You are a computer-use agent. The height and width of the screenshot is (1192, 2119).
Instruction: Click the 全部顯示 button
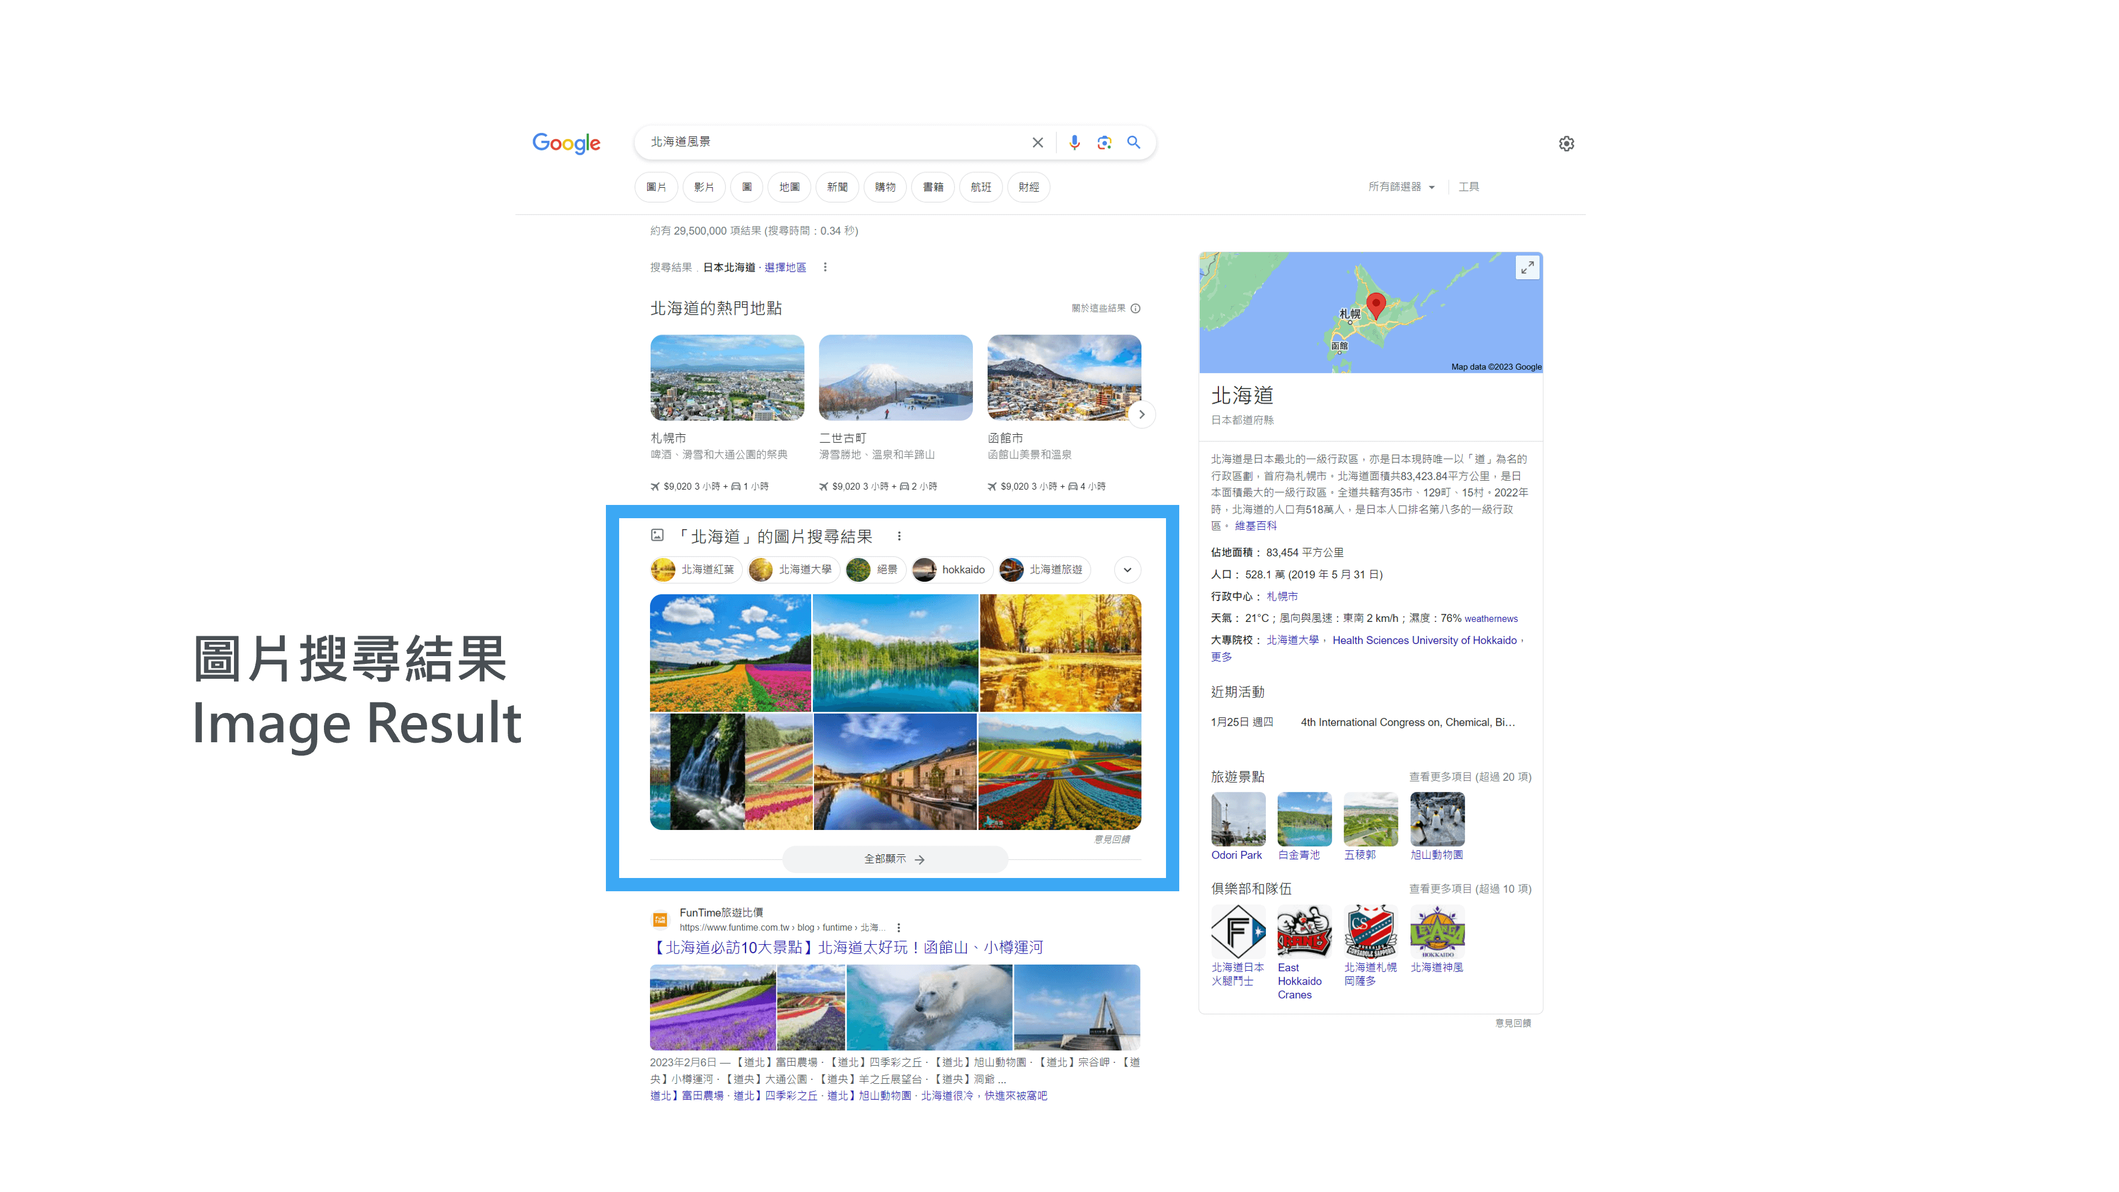pos(894,859)
